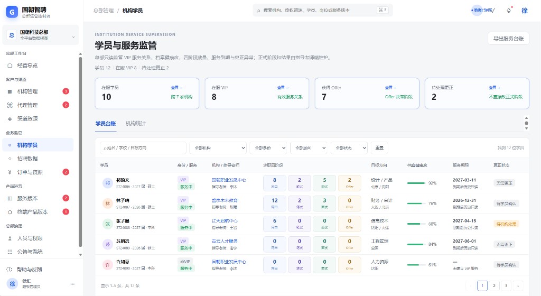Viewport: 541px width, 296px height.
Task: Click the orange status tag in 张子墨 row
Action: point(506,224)
